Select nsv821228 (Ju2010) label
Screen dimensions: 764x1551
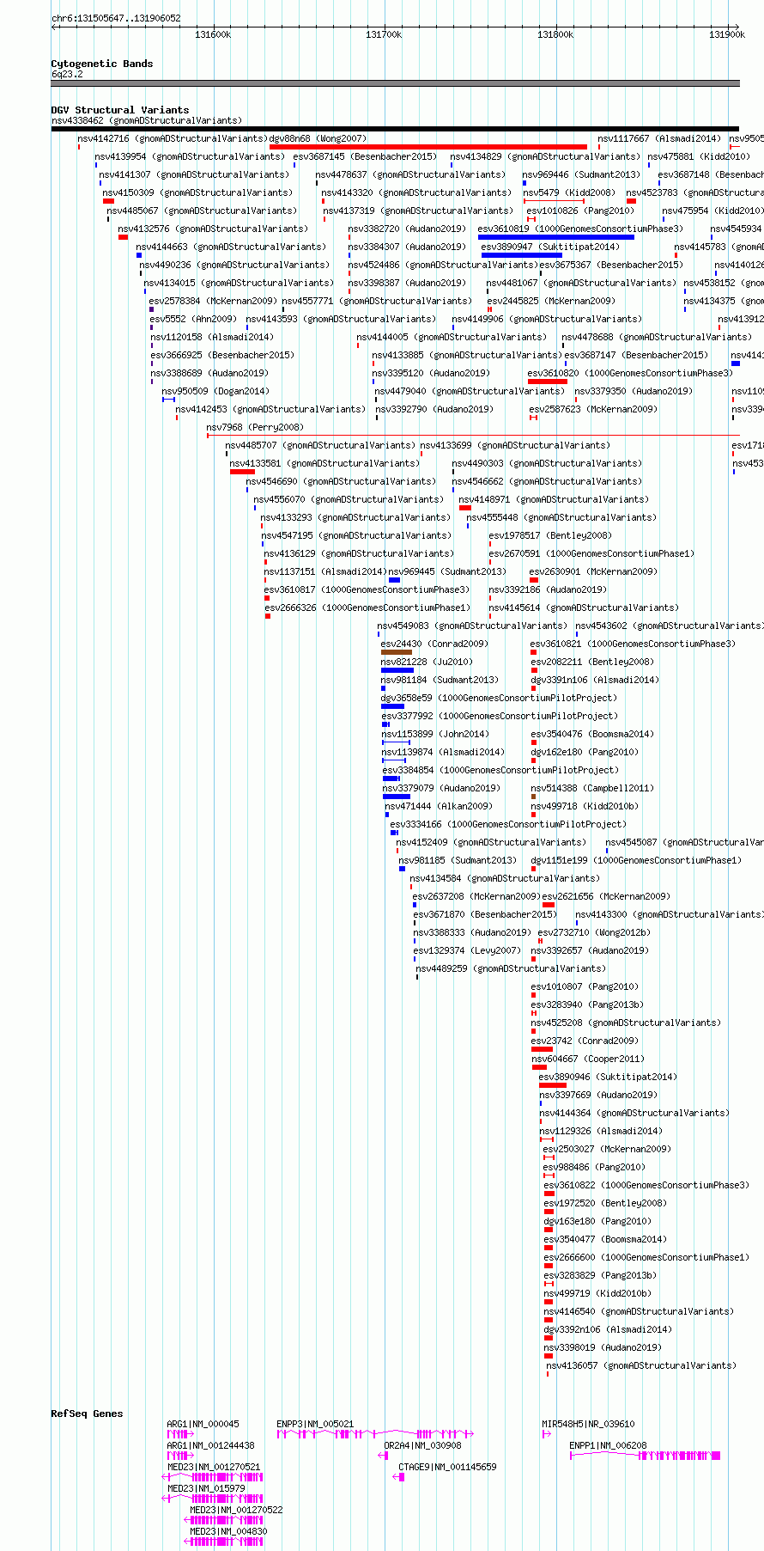pos(427,662)
